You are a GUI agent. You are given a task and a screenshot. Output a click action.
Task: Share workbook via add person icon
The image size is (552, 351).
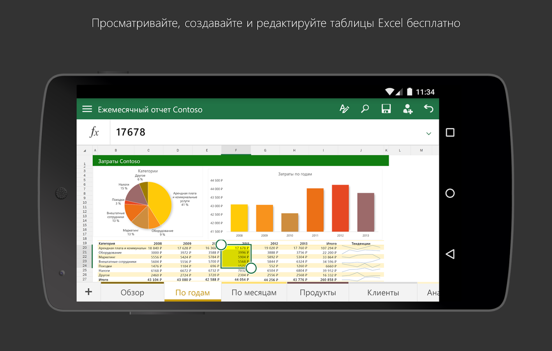pos(407,109)
